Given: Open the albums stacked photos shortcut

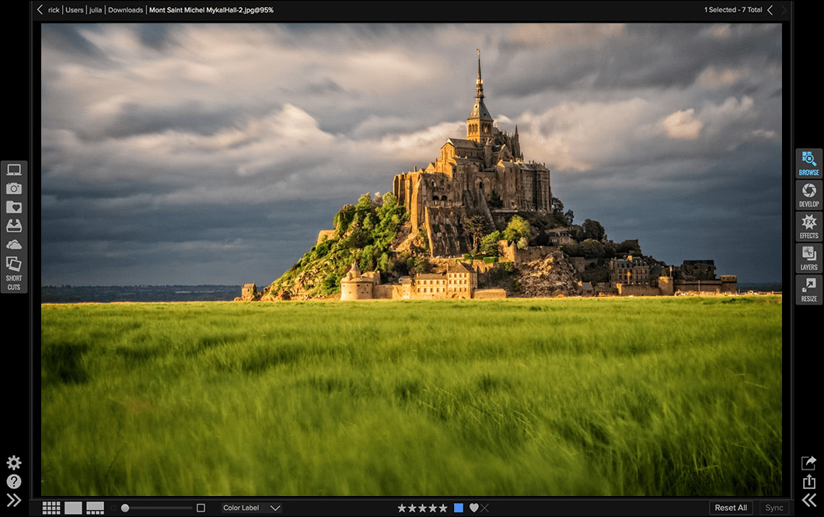Looking at the screenshot, I should point(14,264).
